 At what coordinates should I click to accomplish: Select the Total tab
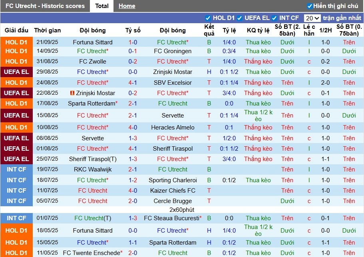click(x=102, y=6)
